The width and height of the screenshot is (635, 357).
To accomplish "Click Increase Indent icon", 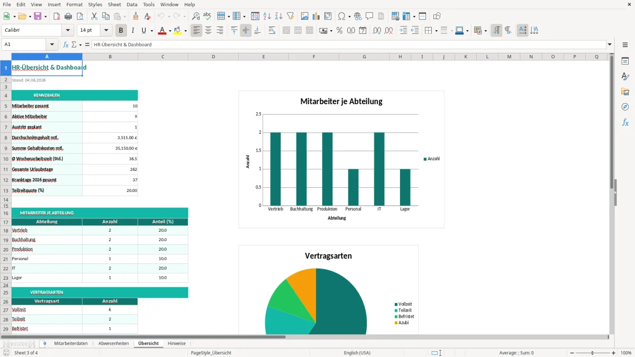I will pyautogui.click(x=403, y=31).
